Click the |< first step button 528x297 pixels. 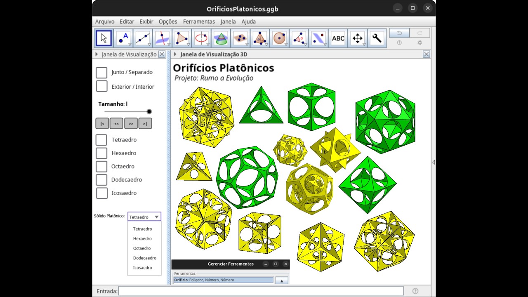(102, 123)
